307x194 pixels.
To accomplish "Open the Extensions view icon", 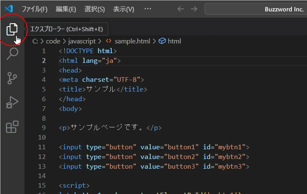I will 12,127.
